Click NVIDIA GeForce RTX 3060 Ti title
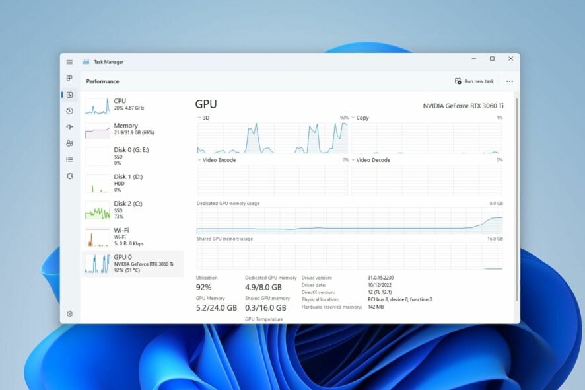This screenshot has height=390, width=585. click(x=463, y=106)
